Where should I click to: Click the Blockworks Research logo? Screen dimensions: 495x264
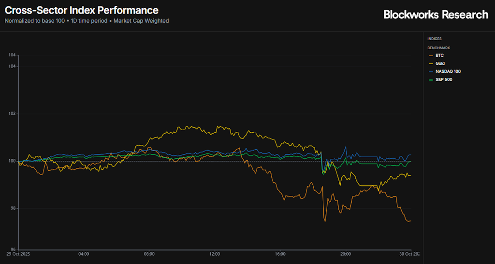click(436, 14)
